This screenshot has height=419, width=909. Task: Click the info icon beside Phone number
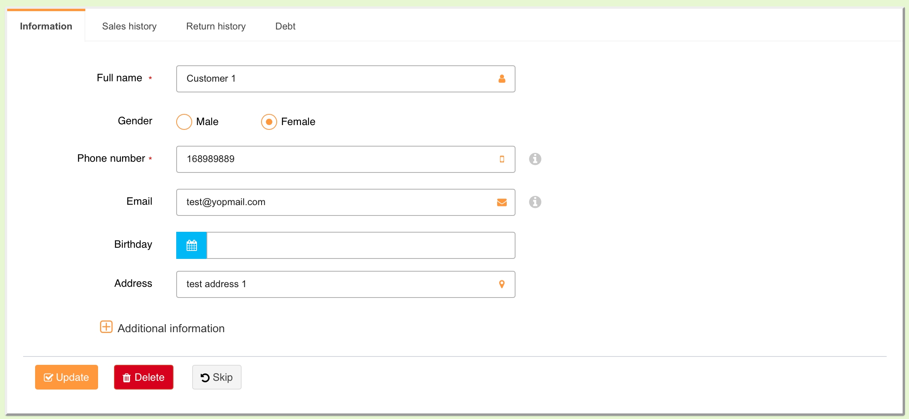tap(535, 159)
